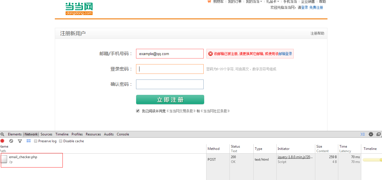This screenshot has width=382, height=180.
Task: Clear the network log with the ⊘ icon
Action: [x=11, y=141]
